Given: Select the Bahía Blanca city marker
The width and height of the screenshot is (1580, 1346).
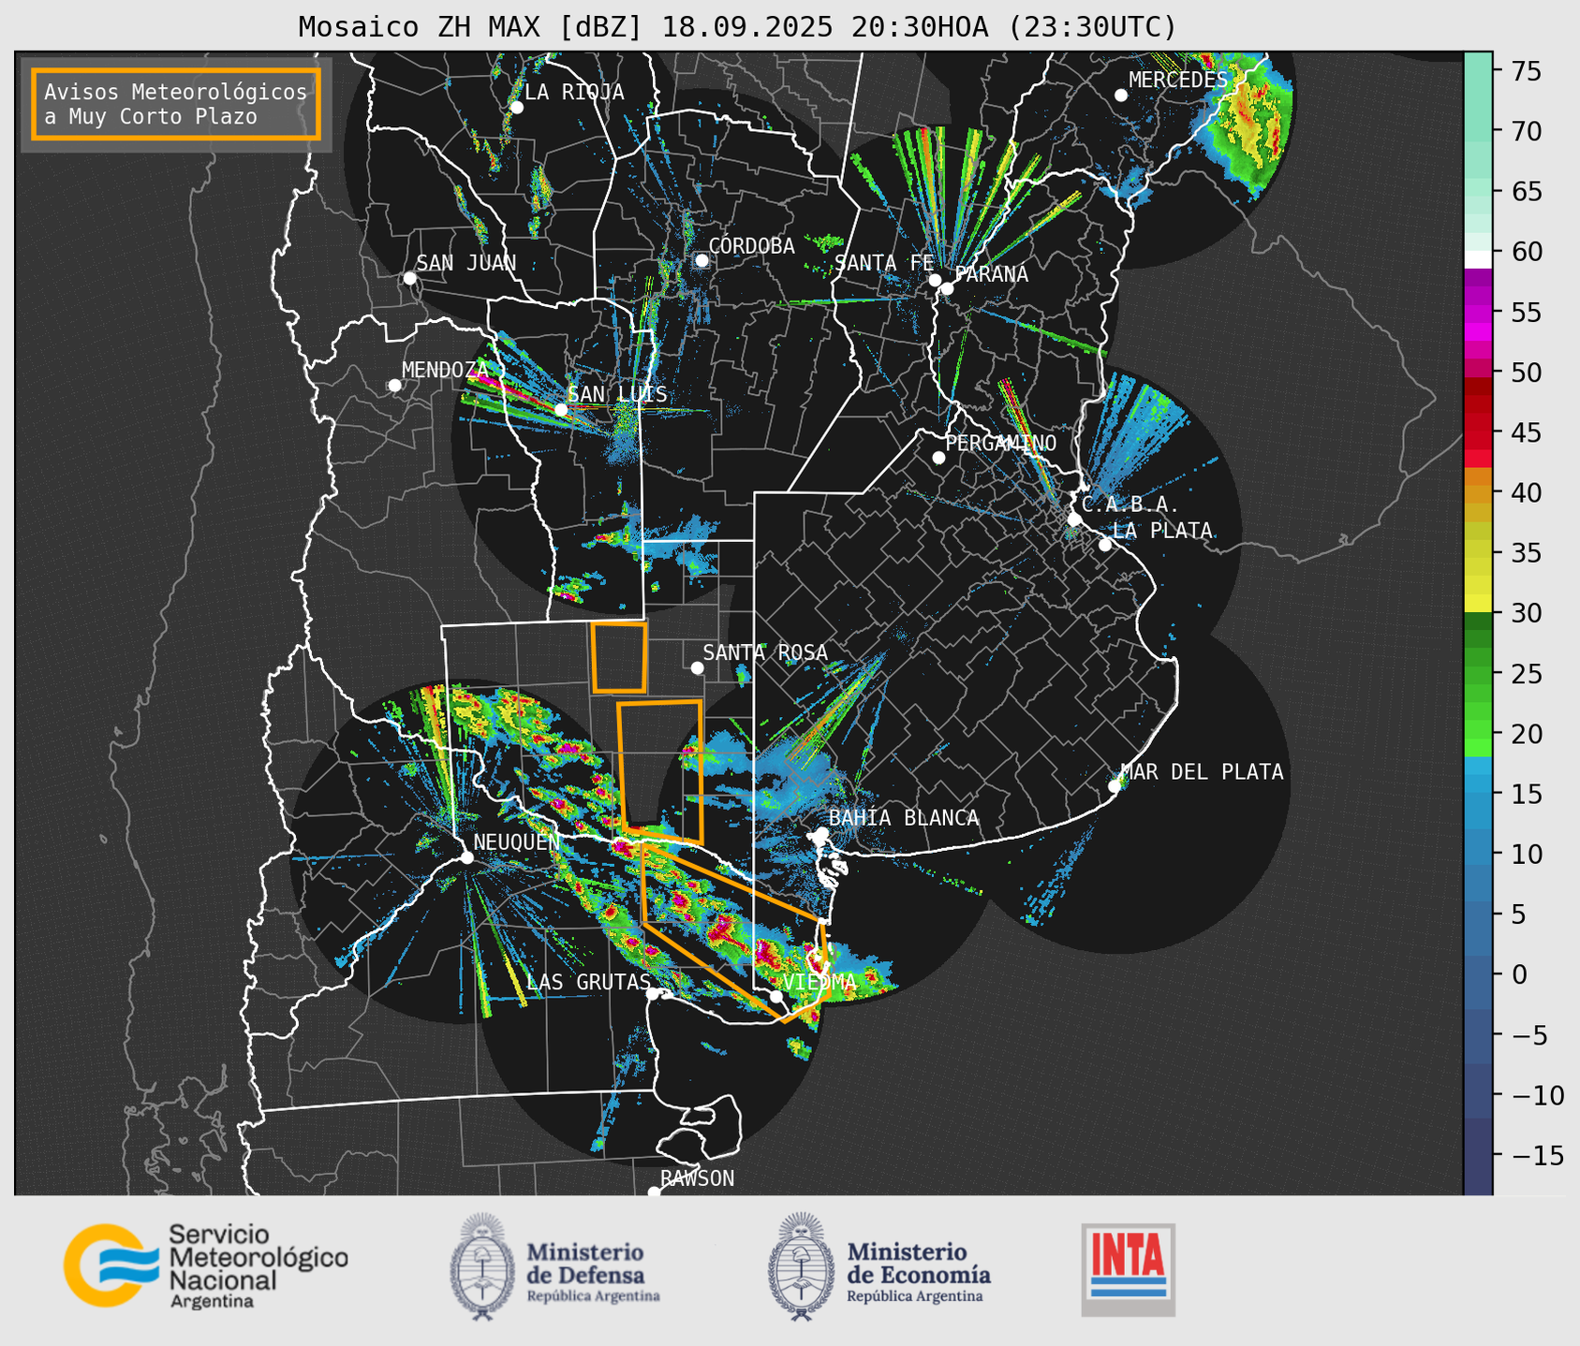Looking at the screenshot, I should [x=821, y=833].
